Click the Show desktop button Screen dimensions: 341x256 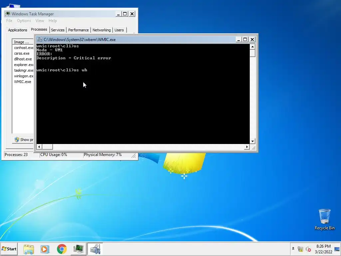click(x=337, y=249)
